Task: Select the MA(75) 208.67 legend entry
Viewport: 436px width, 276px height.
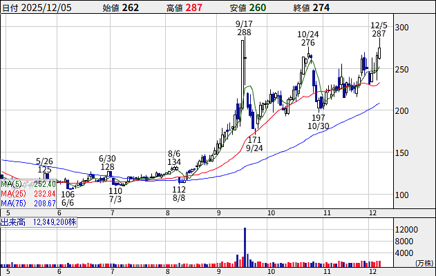Action: [28, 204]
